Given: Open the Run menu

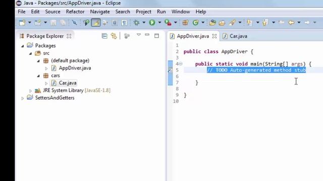Looking at the screenshot, I should (x=161, y=12).
